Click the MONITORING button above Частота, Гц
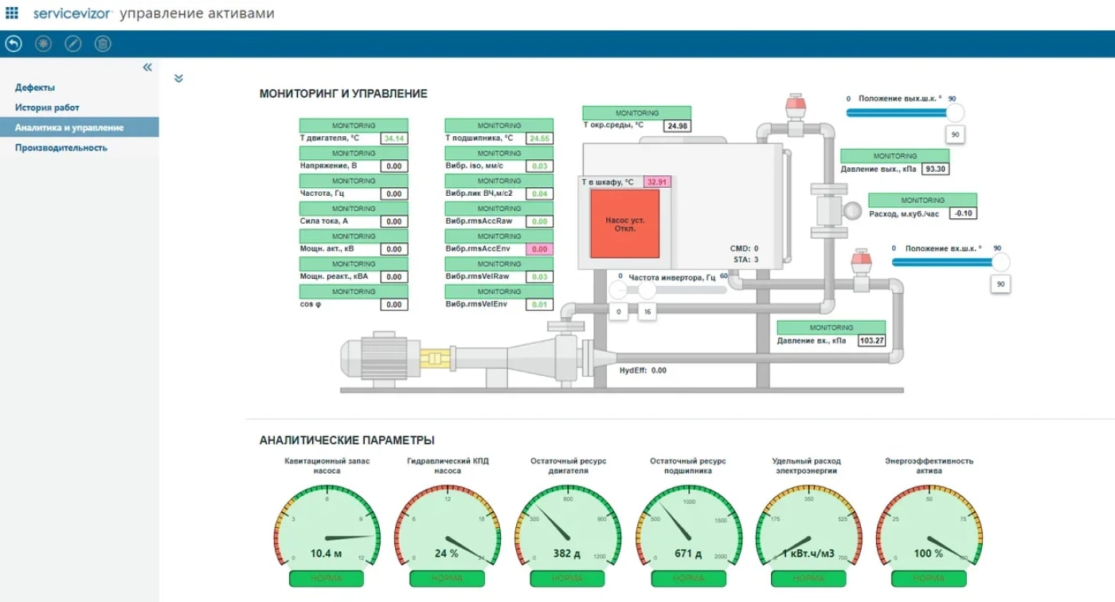 354,181
